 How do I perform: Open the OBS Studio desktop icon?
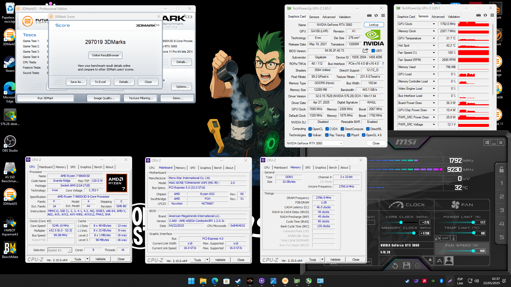click(10, 144)
